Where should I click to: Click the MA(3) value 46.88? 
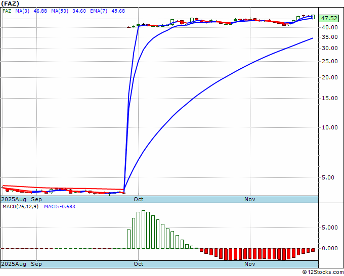[x=40, y=11]
